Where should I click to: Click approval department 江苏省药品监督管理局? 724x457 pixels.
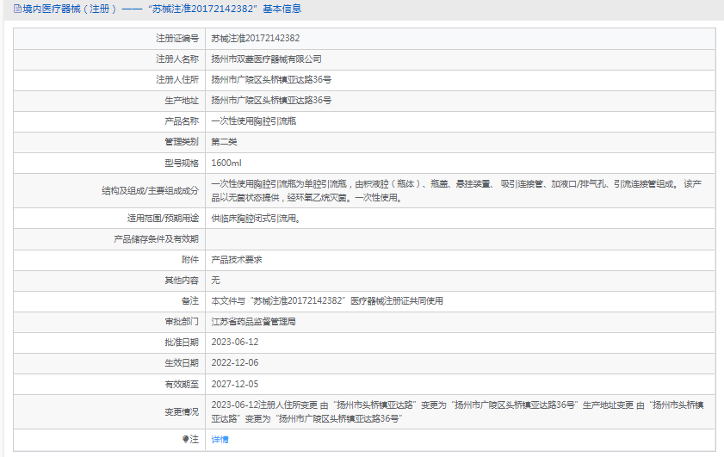(253, 322)
